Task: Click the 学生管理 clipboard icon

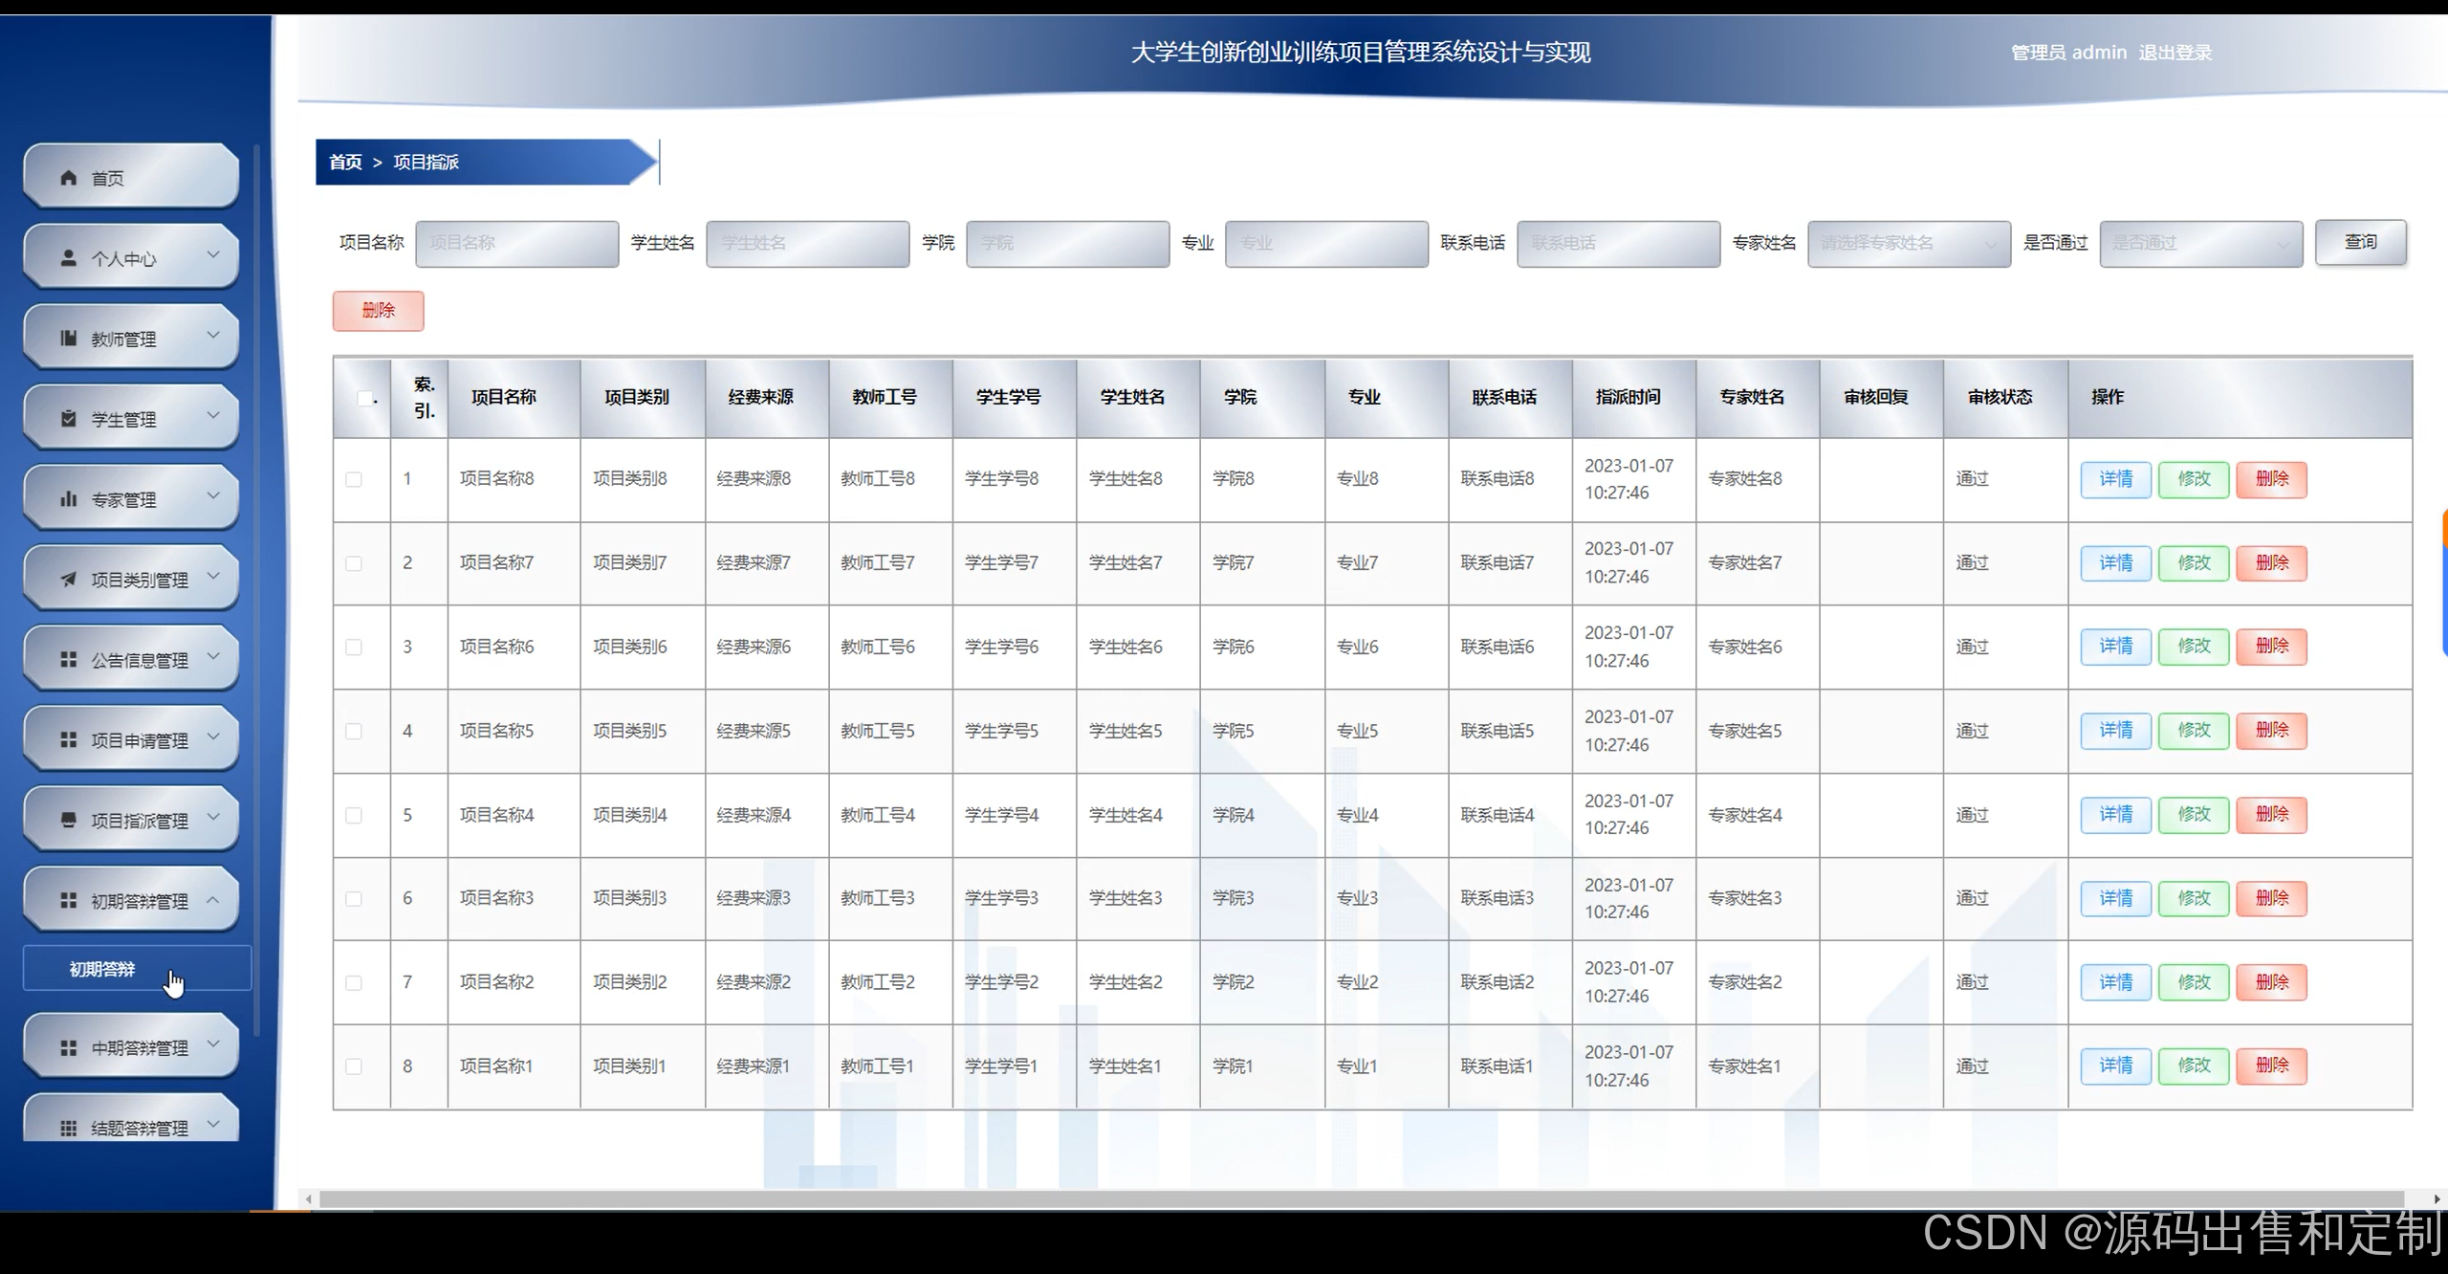Action: click(68, 419)
